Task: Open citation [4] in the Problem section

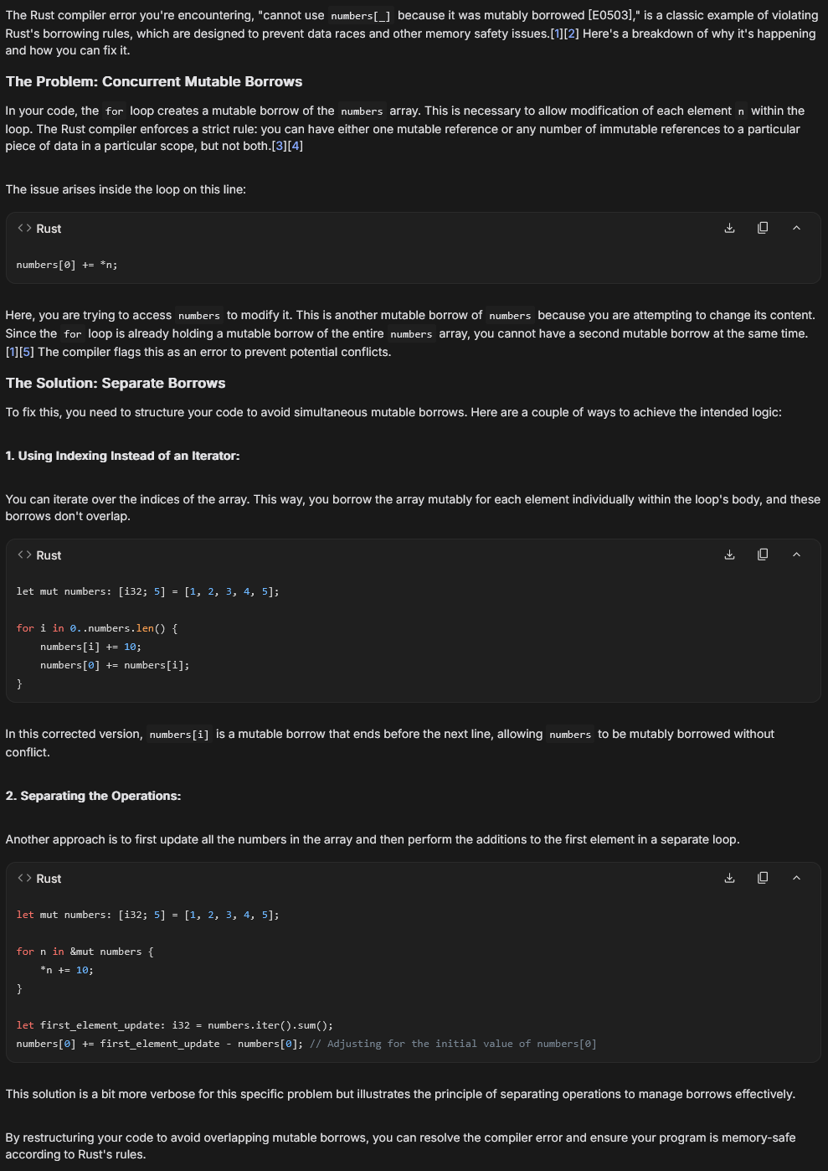Action: coord(295,146)
